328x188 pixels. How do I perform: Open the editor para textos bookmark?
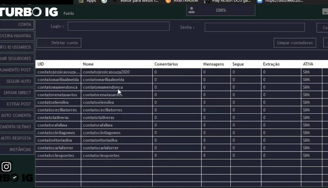pos(135,1)
